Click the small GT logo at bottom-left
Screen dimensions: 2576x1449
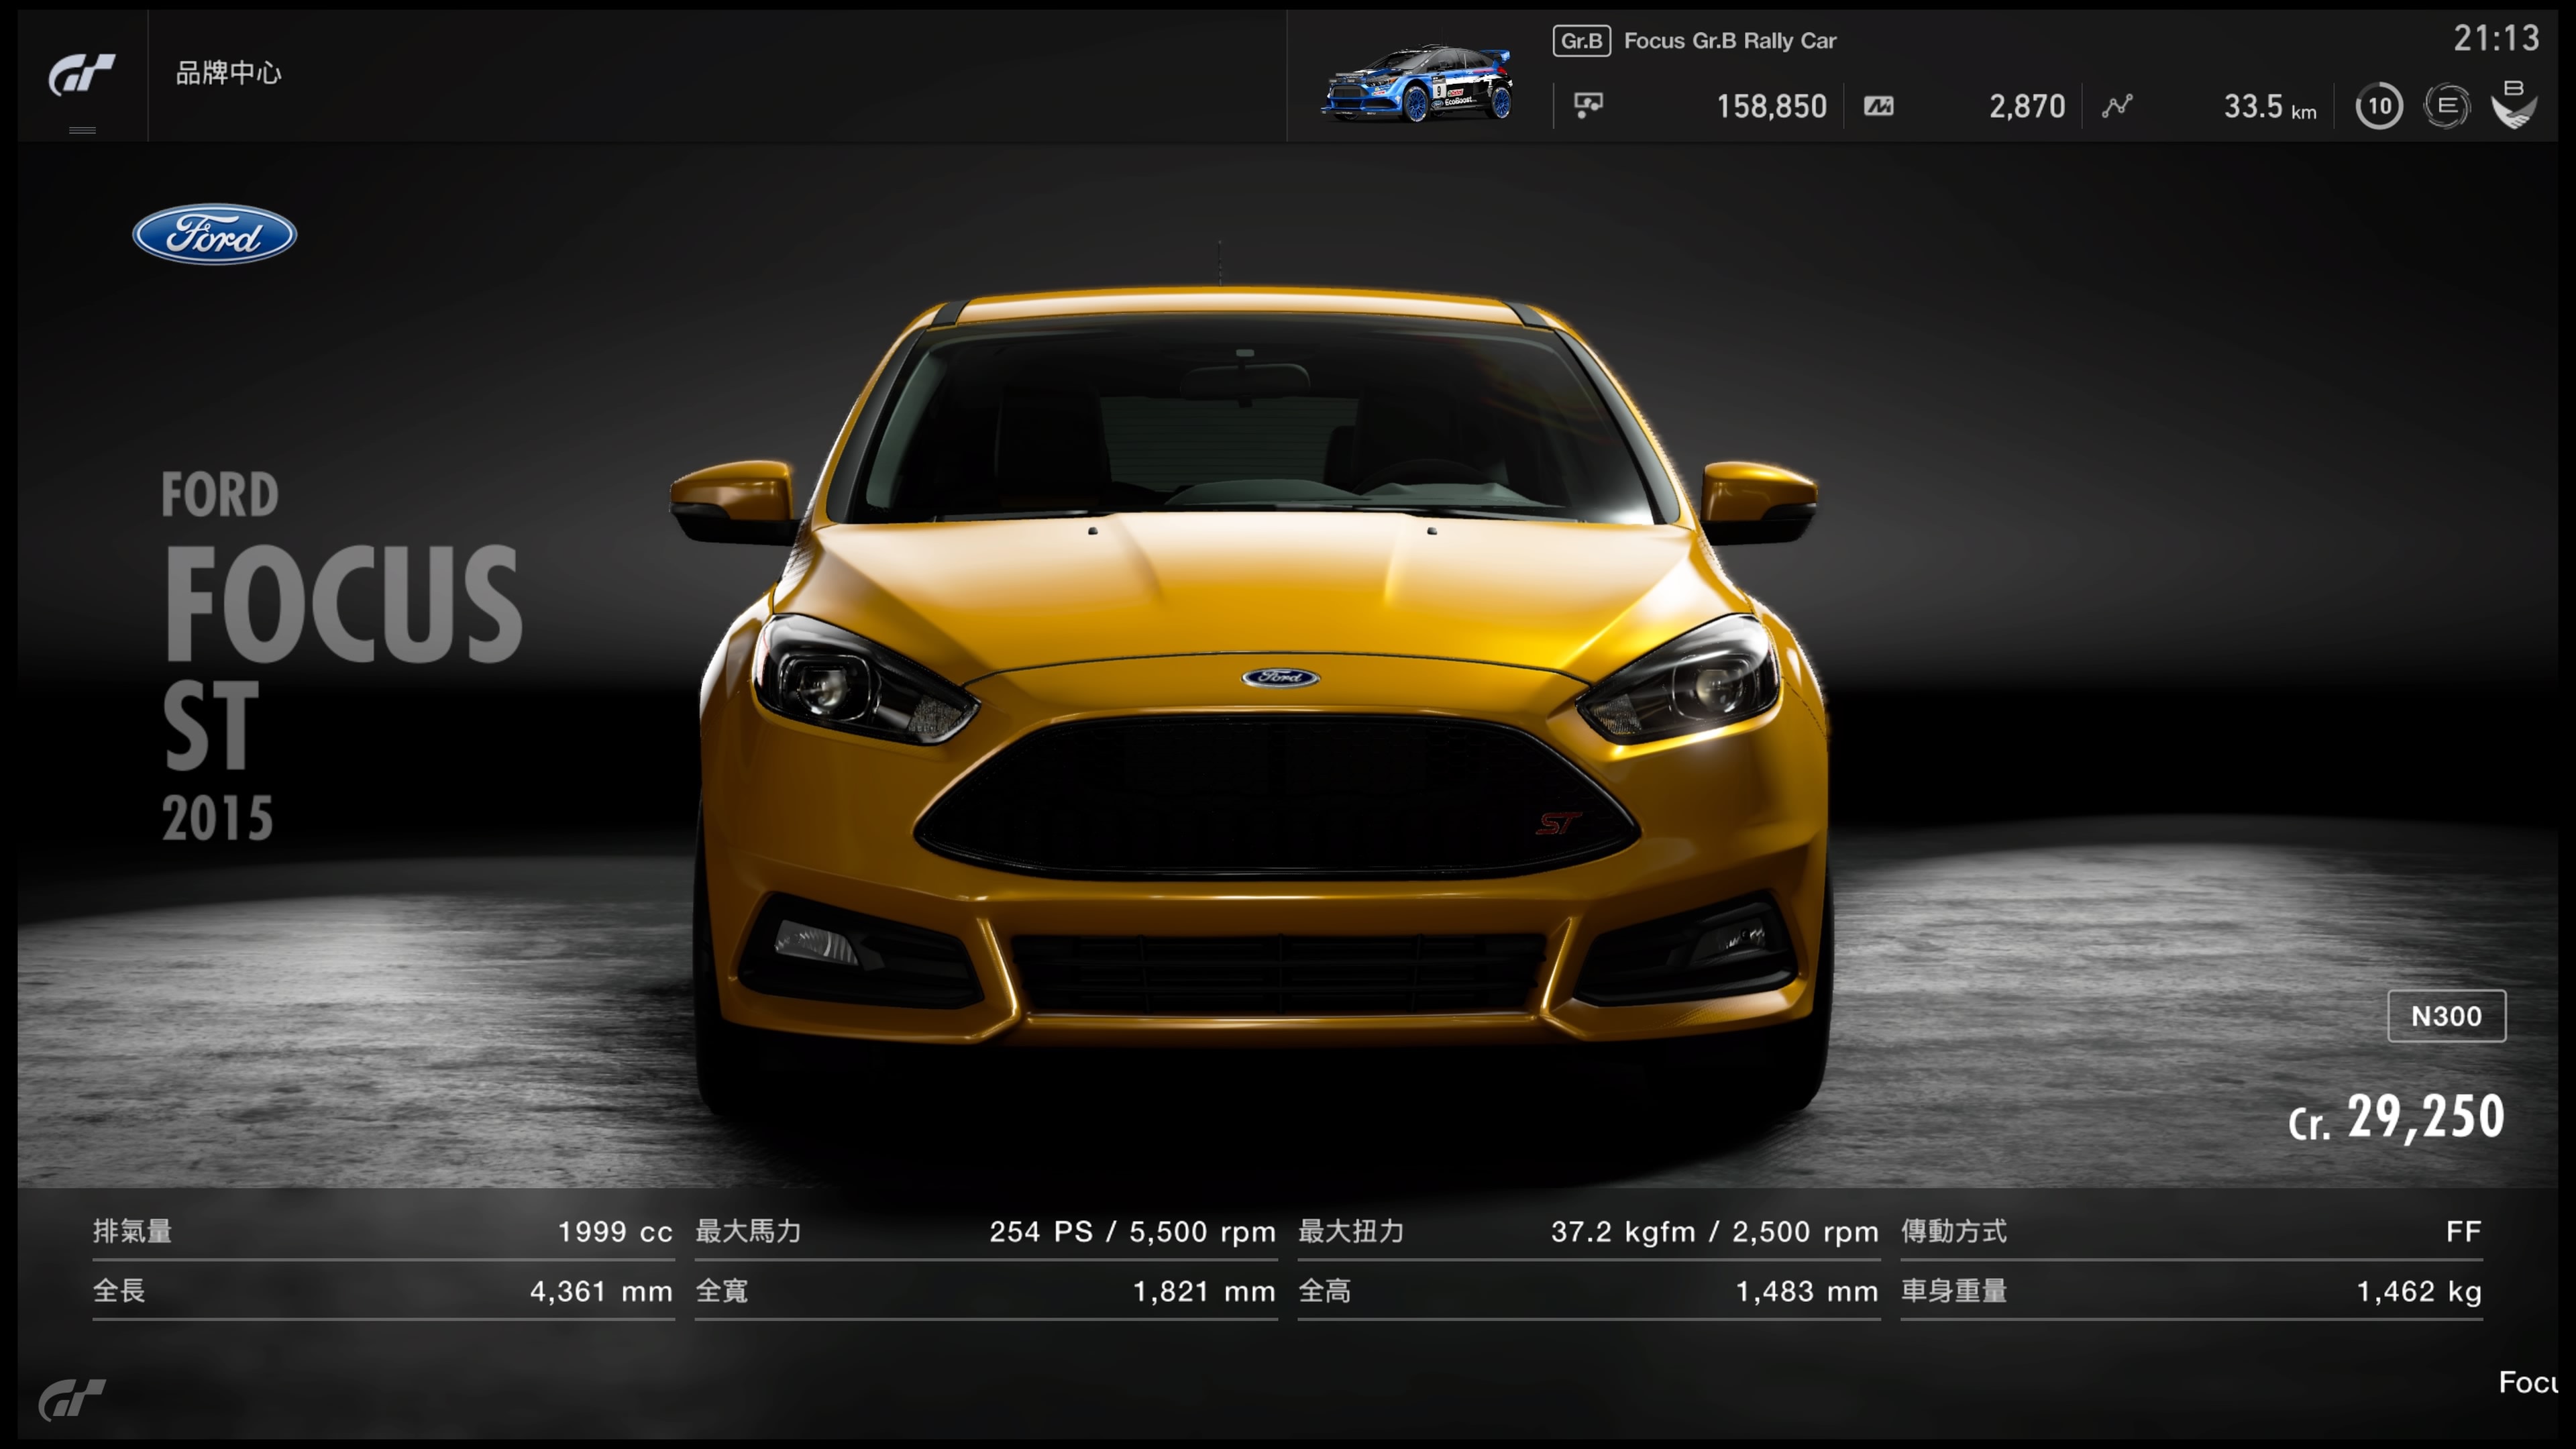coord(71,1399)
